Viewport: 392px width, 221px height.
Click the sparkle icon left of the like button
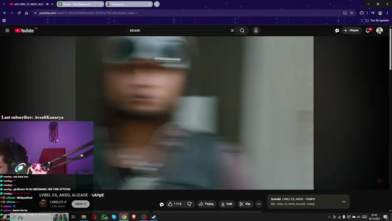coord(161,204)
